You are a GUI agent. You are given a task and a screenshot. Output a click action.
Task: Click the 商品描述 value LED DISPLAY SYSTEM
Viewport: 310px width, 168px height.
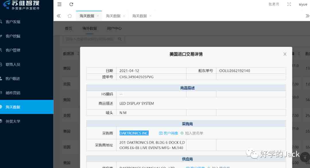(x=137, y=103)
